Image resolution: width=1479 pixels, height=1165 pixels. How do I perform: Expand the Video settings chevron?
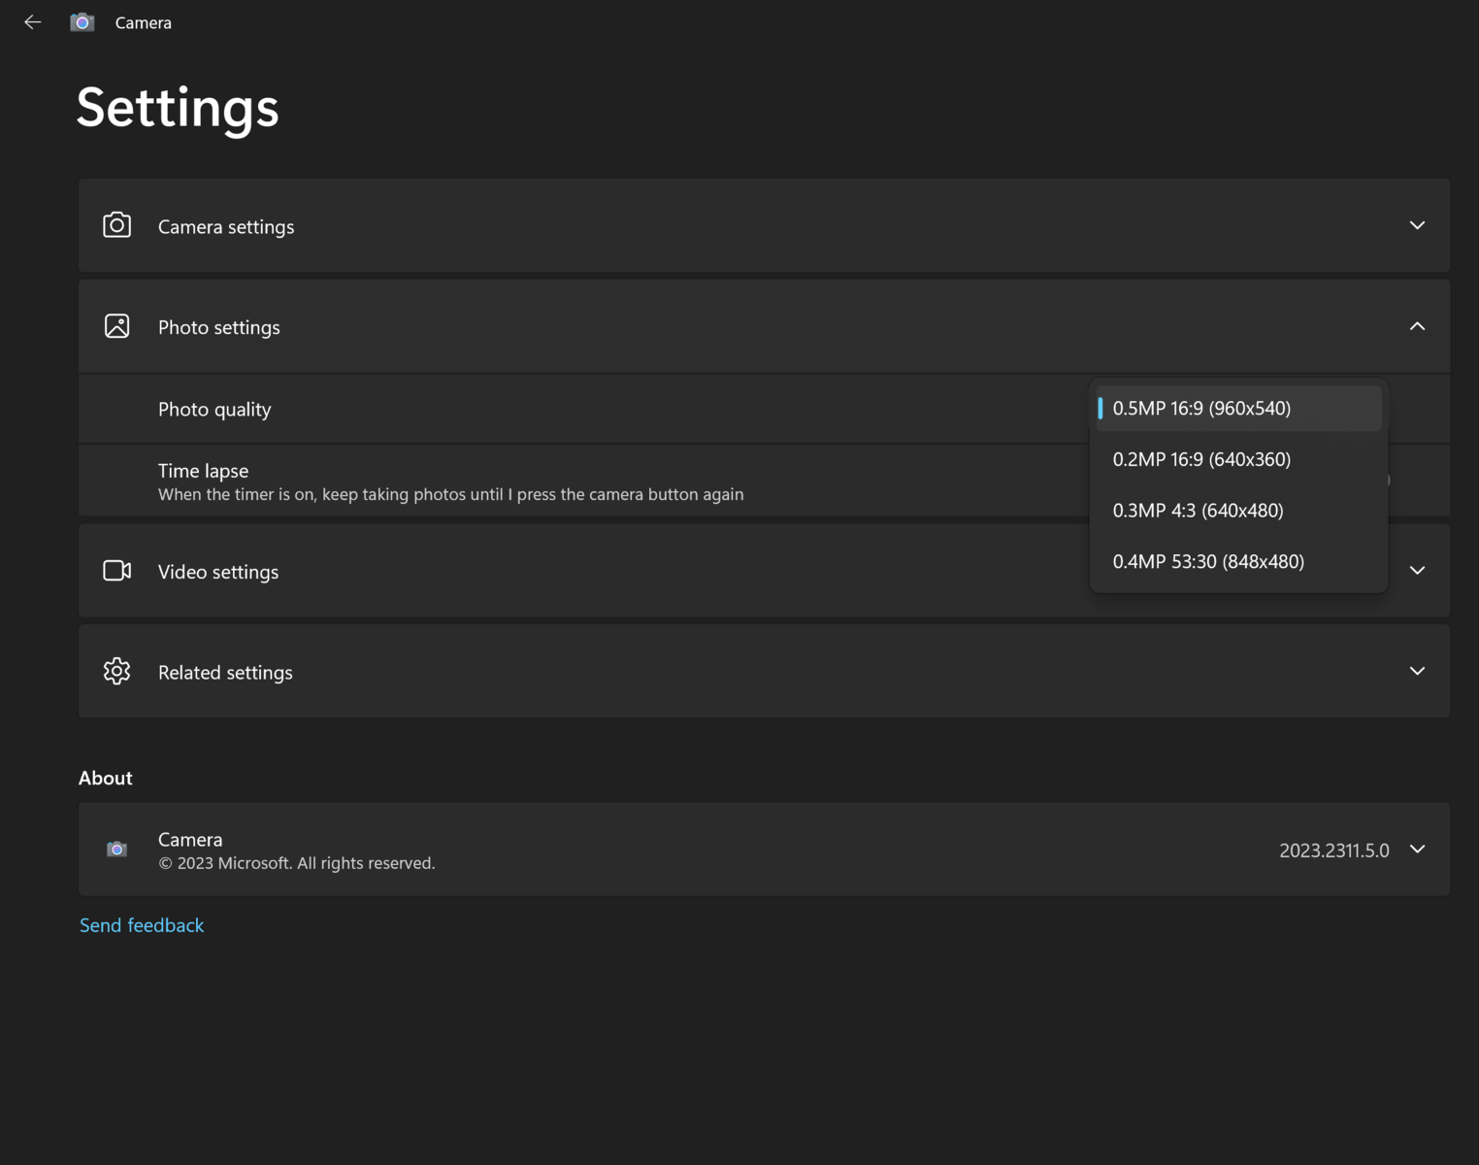(x=1417, y=571)
